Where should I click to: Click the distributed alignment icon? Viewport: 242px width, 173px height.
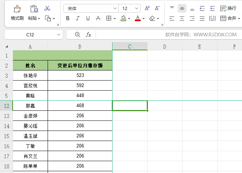(212, 18)
